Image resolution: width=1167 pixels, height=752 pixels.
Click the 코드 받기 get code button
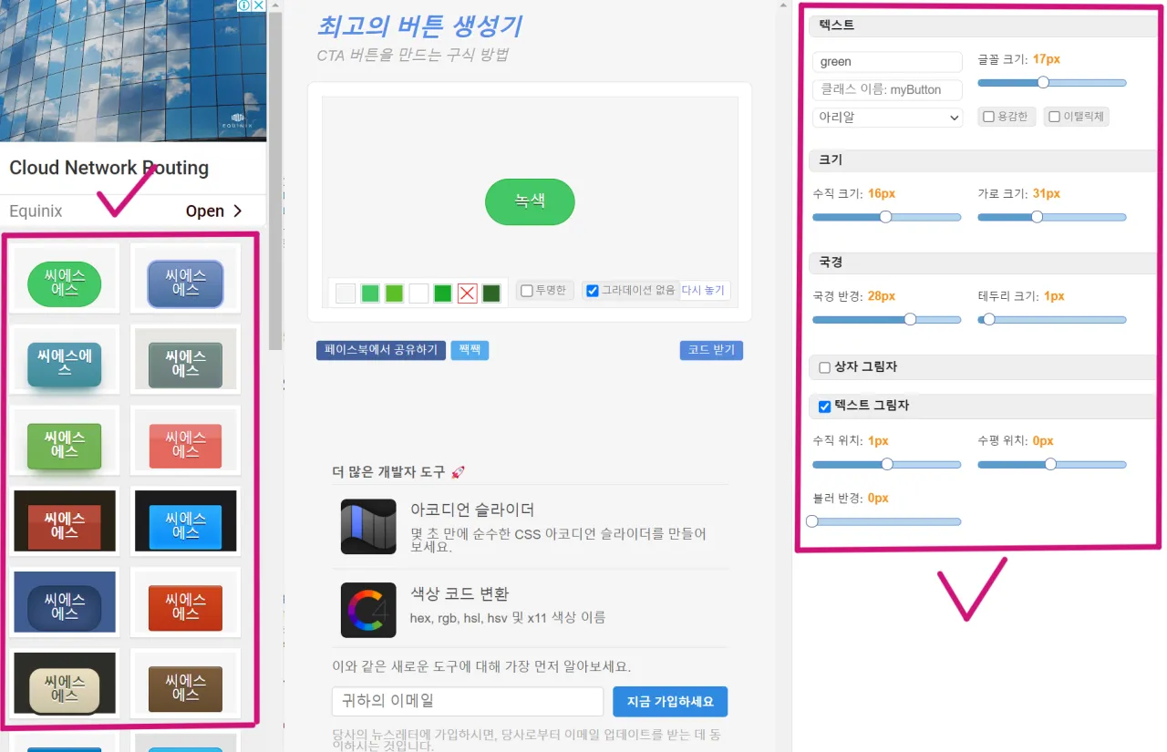(x=711, y=350)
